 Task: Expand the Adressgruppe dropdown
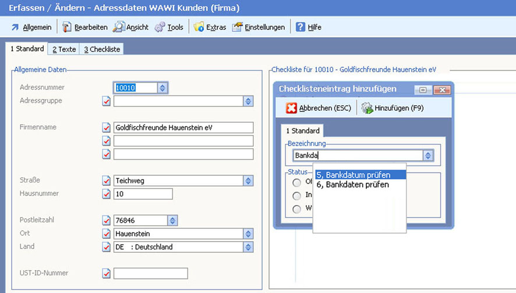pyautogui.click(x=249, y=101)
